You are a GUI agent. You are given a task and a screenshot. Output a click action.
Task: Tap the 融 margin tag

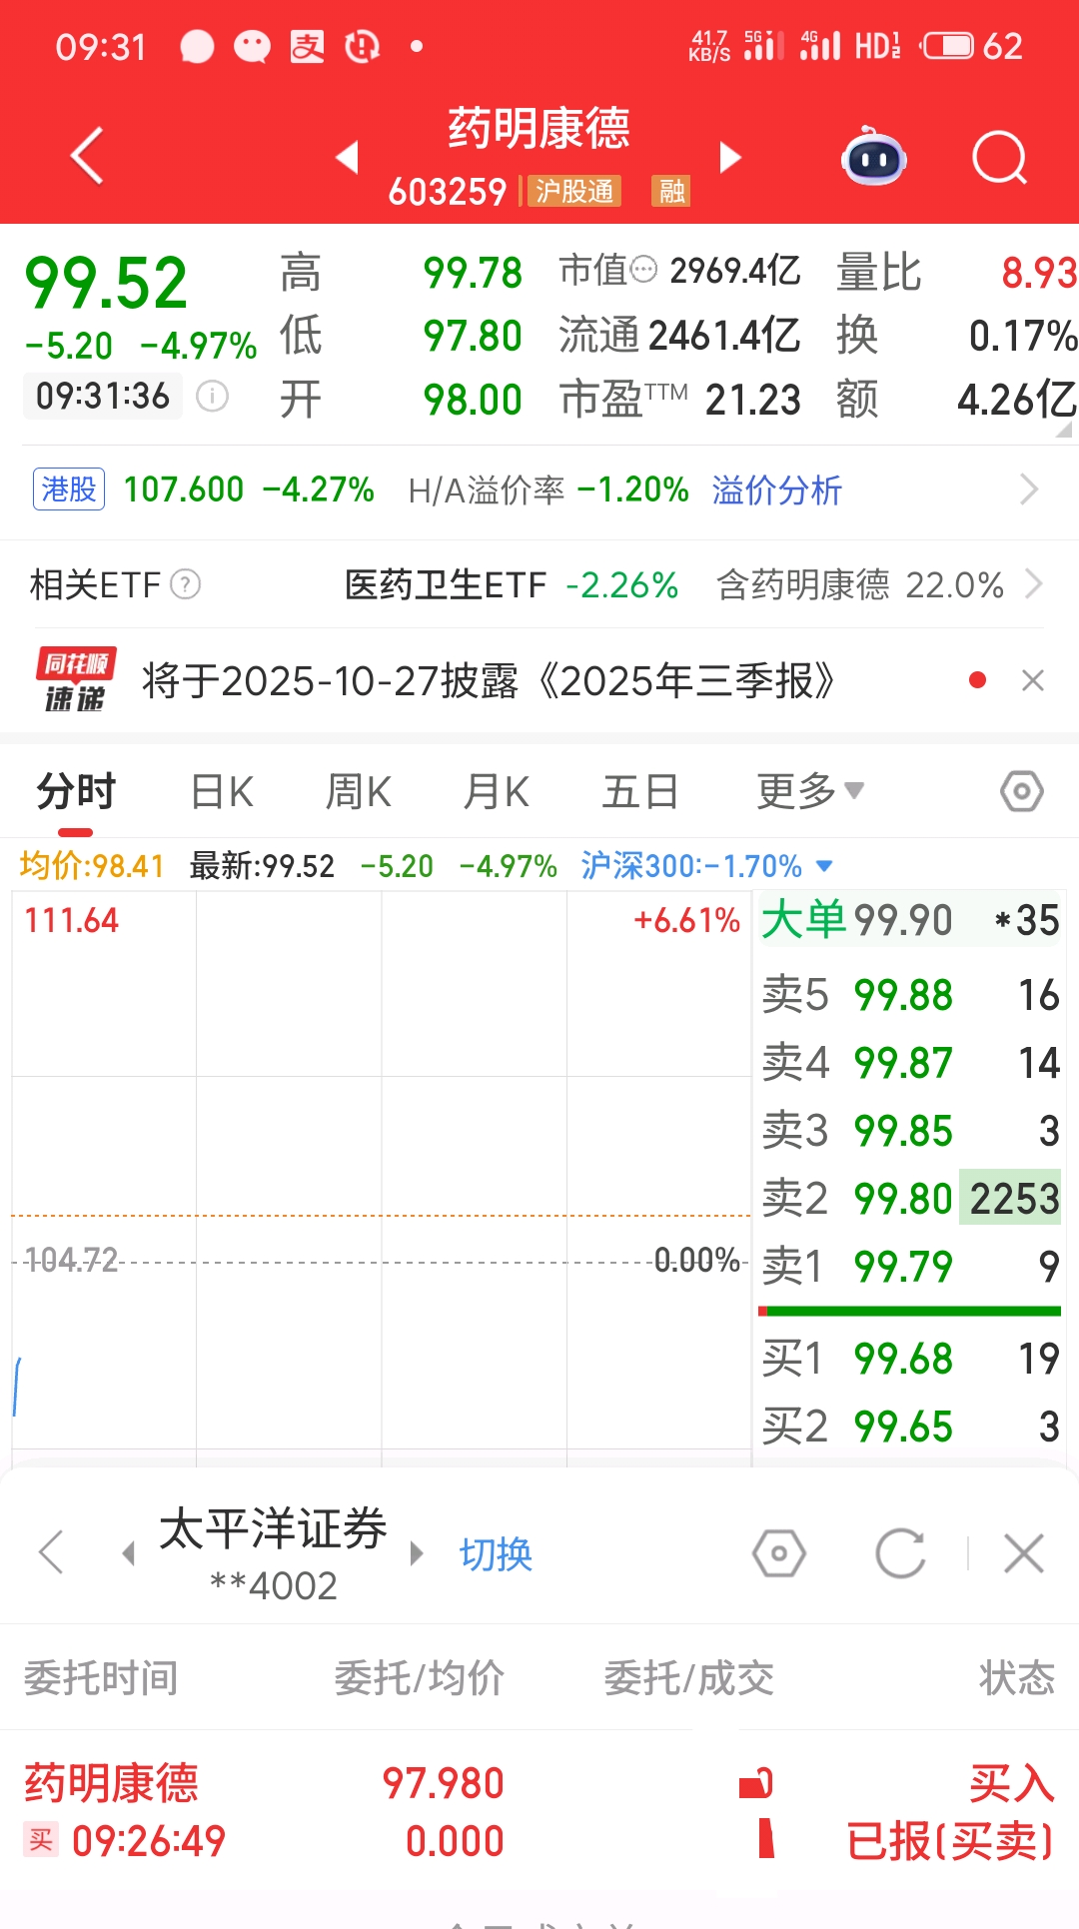click(x=672, y=191)
